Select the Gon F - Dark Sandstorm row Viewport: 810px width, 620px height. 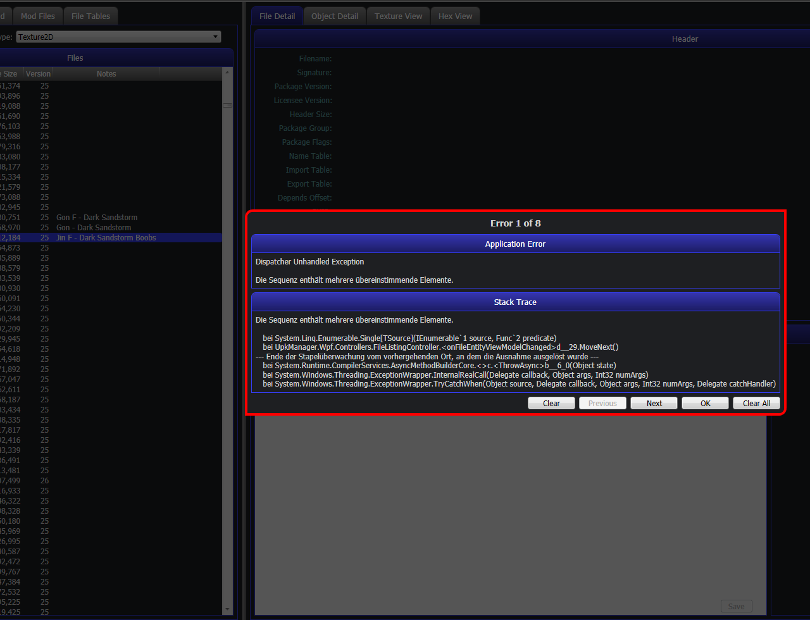(x=96, y=217)
